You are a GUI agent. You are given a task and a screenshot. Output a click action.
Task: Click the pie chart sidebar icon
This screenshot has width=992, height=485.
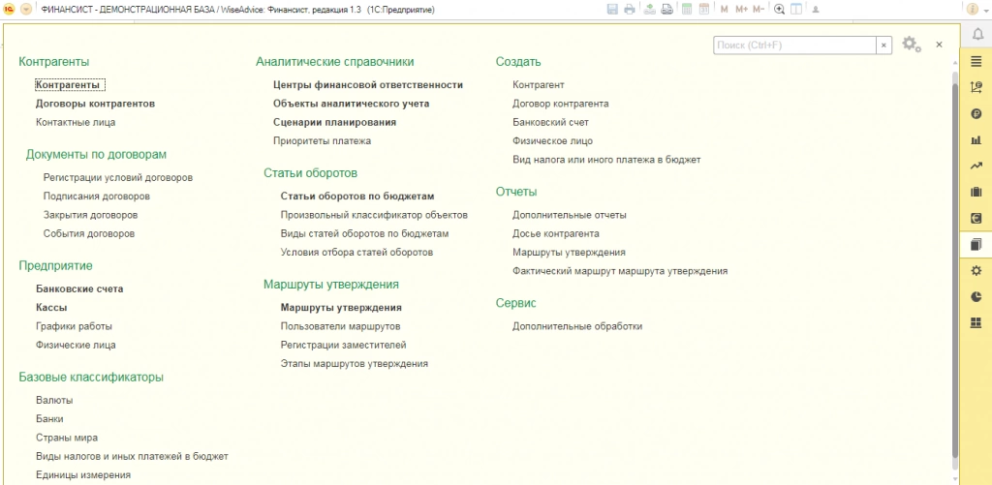[976, 296]
